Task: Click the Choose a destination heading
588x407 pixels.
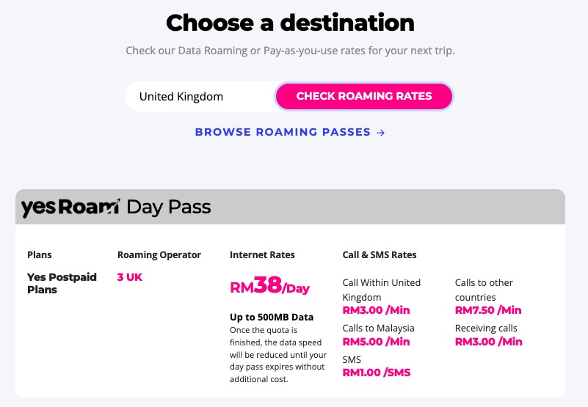Action: click(290, 23)
